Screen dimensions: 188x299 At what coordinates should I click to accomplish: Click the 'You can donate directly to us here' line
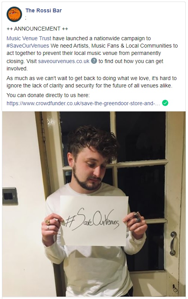(48, 95)
